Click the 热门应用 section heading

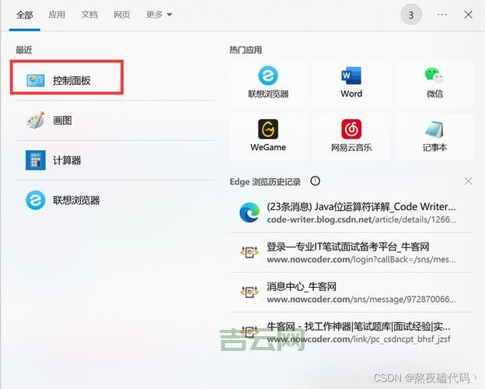click(246, 50)
